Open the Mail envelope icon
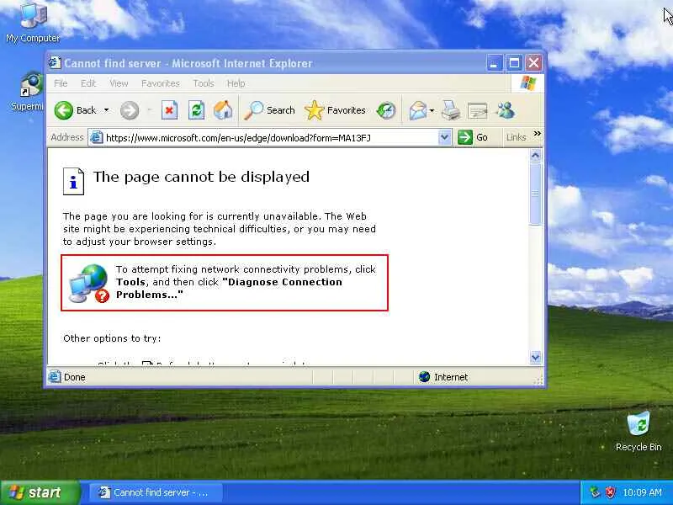673x505 pixels. (x=417, y=110)
